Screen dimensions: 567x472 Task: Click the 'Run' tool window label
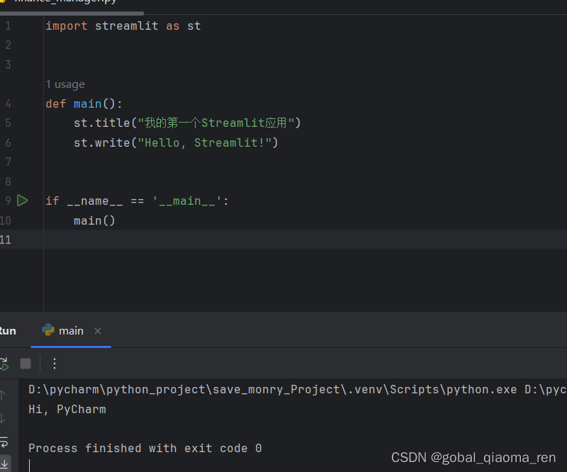click(x=6, y=330)
